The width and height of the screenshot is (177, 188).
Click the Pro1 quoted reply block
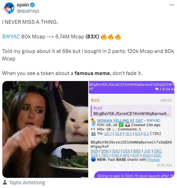click(132, 111)
